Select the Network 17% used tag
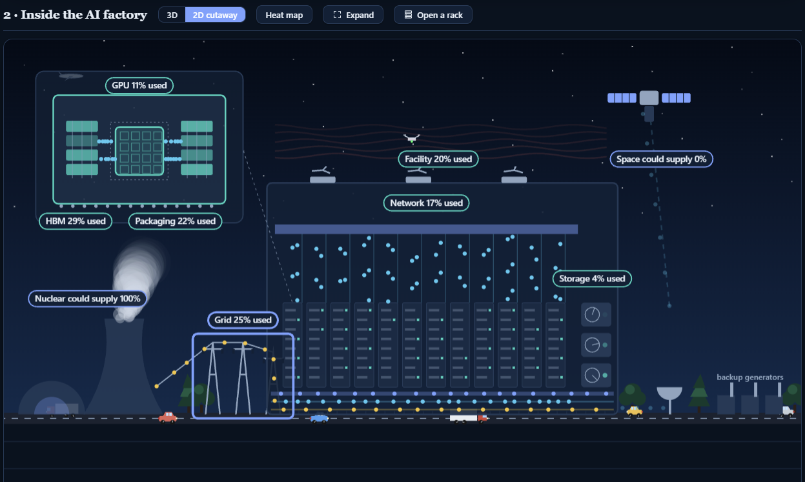The width and height of the screenshot is (805, 482). [x=427, y=203]
